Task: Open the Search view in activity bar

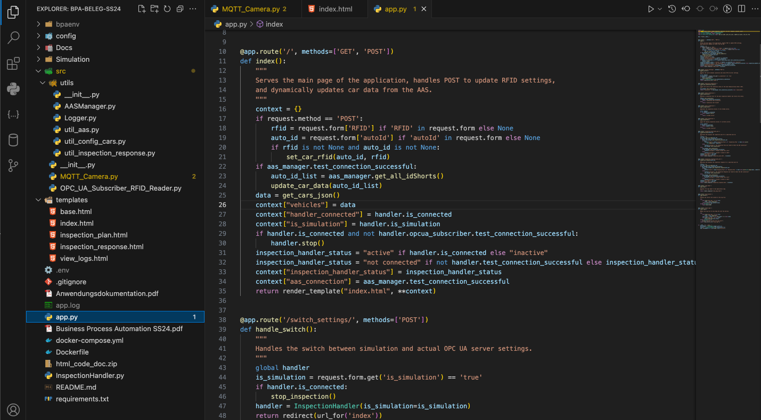Action: (x=13, y=38)
